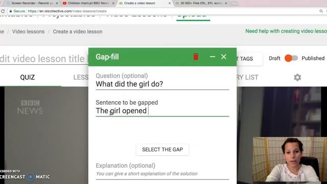The width and height of the screenshot is (327, 184).
Task: Close the 50 000+ Free ESL tab
Action: [226, 3]
